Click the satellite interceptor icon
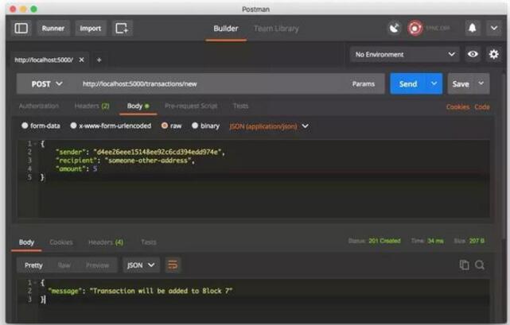 (395, 29)
